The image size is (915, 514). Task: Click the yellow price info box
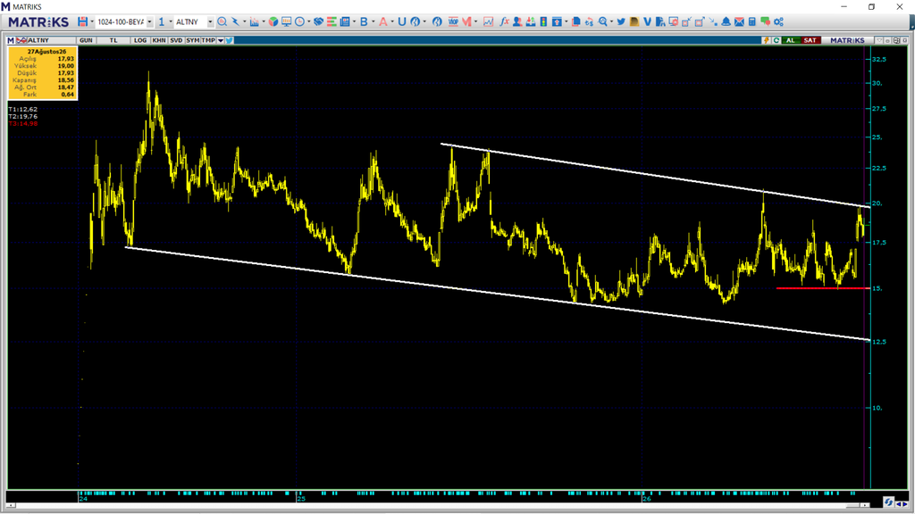42,73
